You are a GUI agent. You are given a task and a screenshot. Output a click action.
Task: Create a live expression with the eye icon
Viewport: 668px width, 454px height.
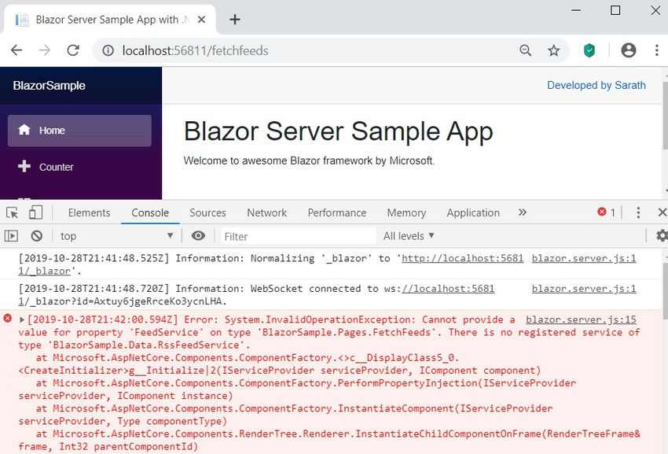[198, 235]
